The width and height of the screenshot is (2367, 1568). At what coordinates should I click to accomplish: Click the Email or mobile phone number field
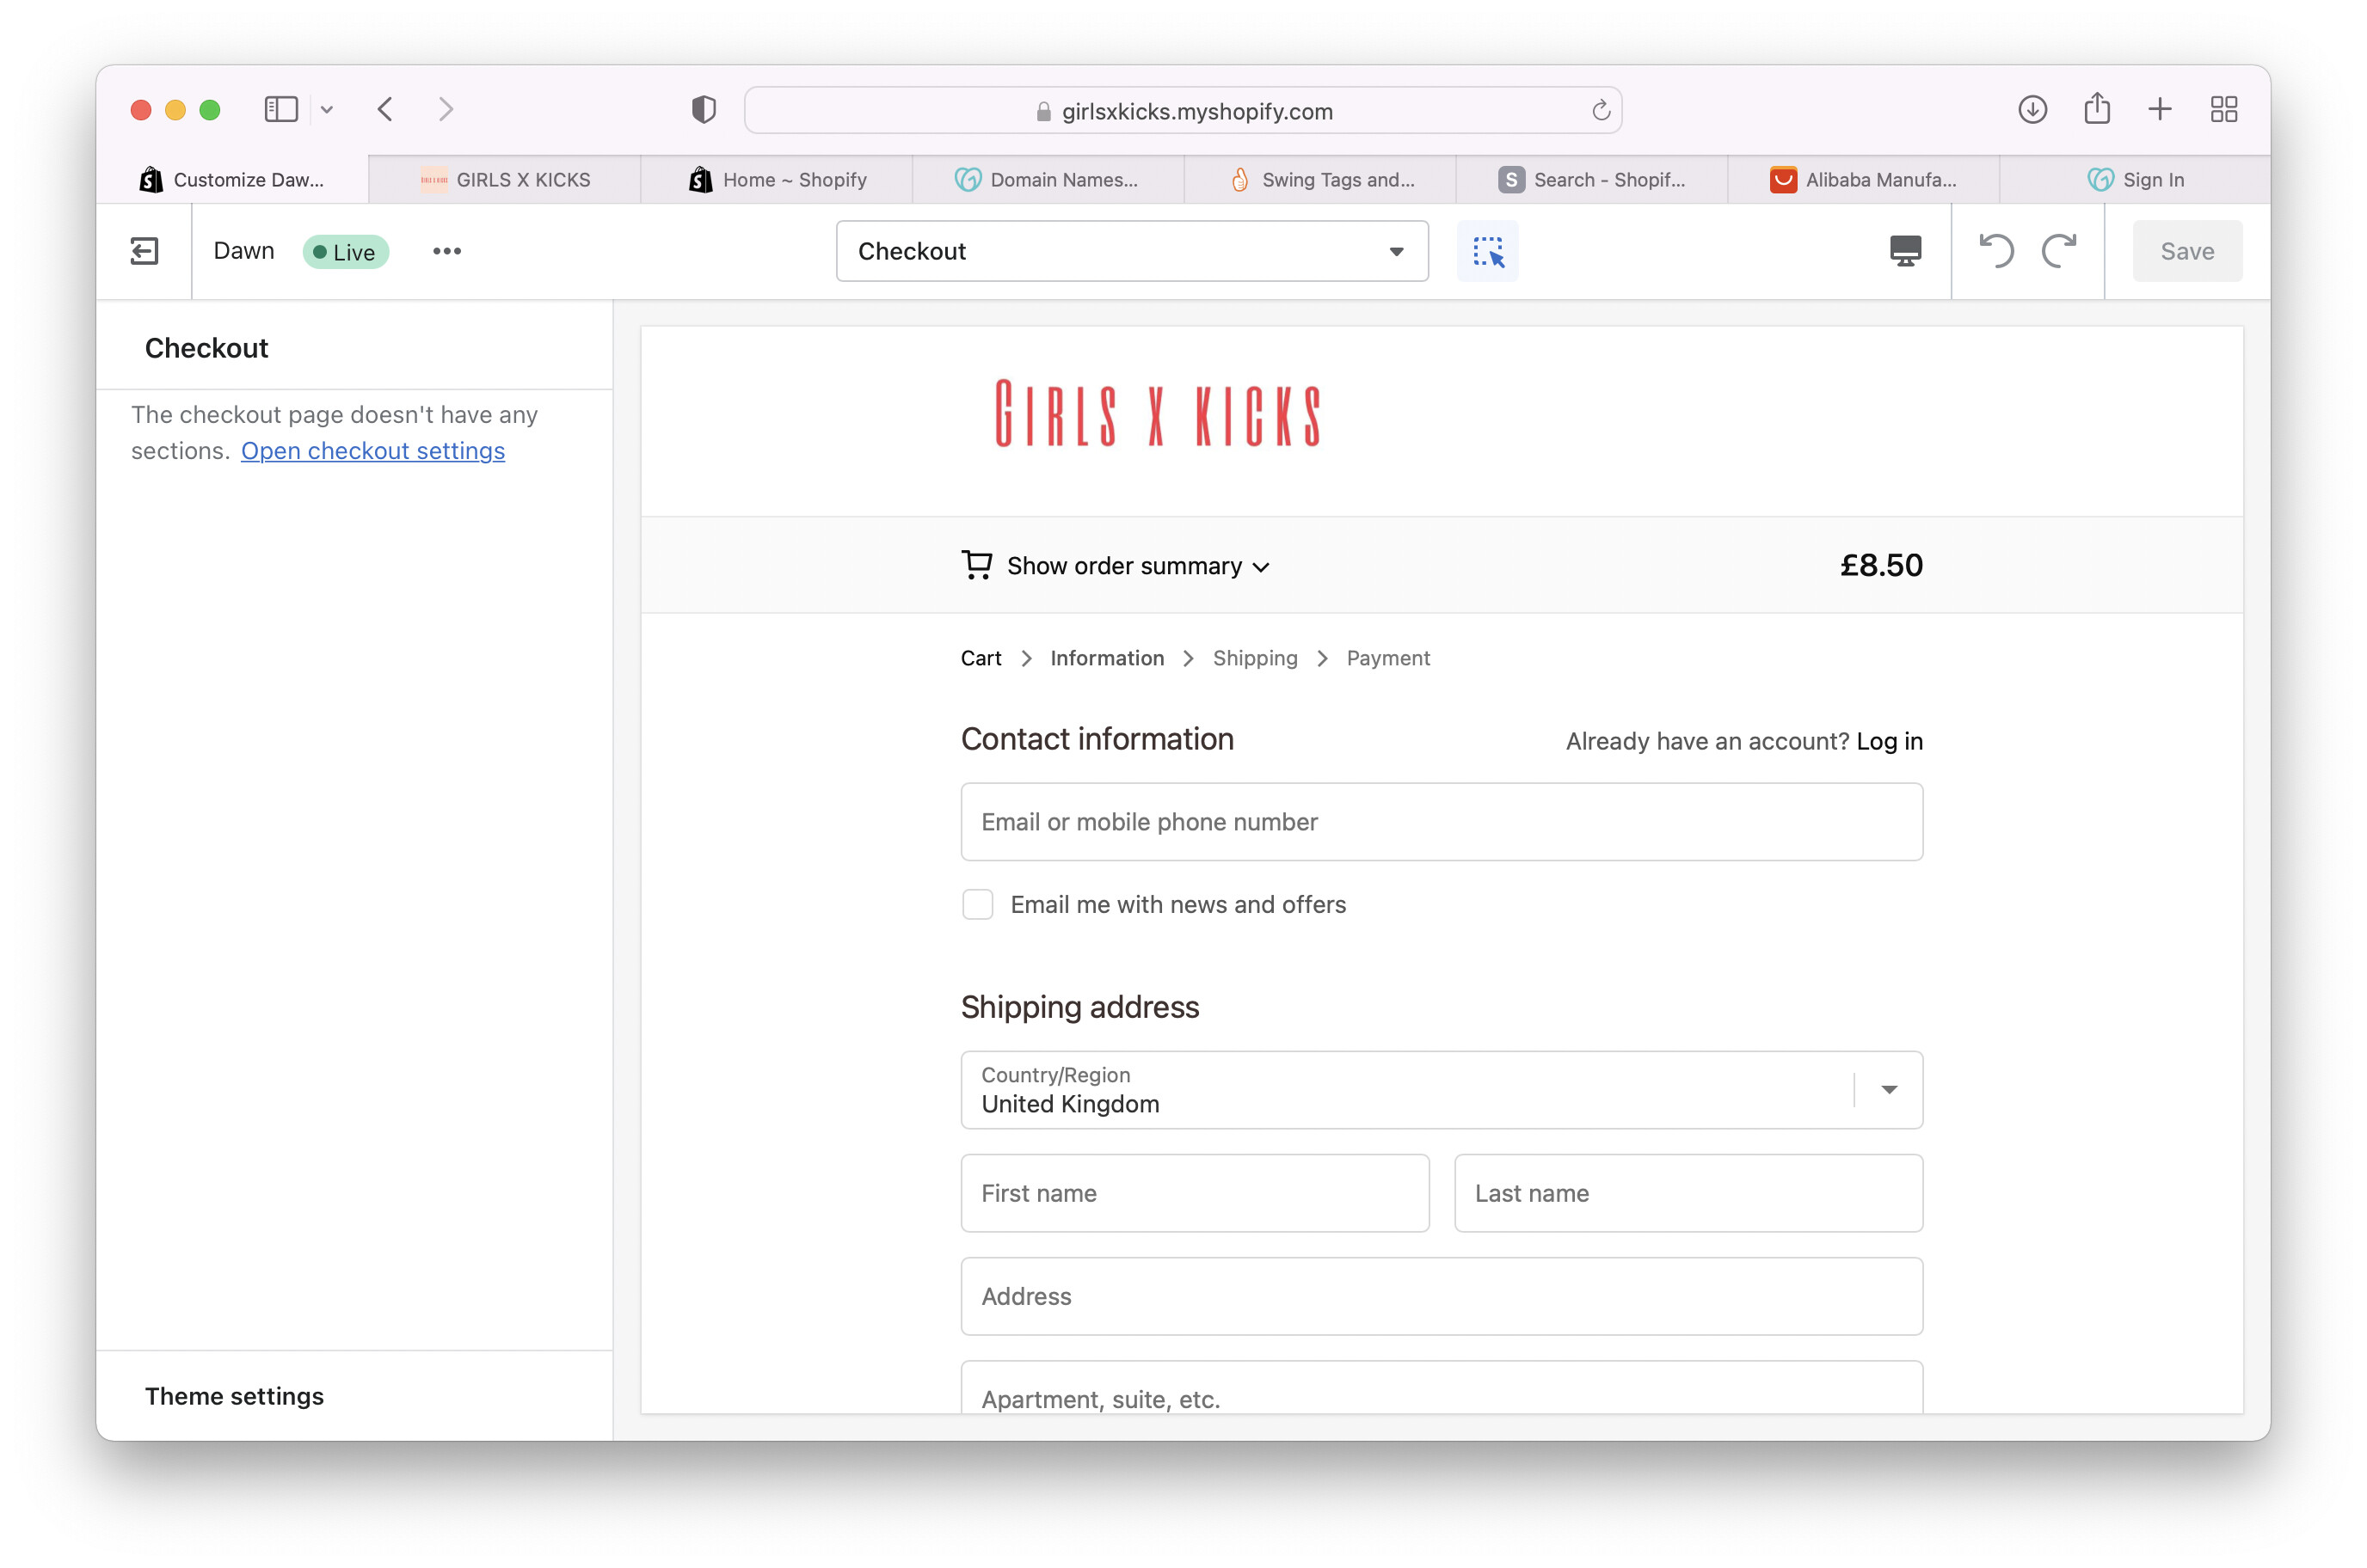click(x=1441, y=822)
